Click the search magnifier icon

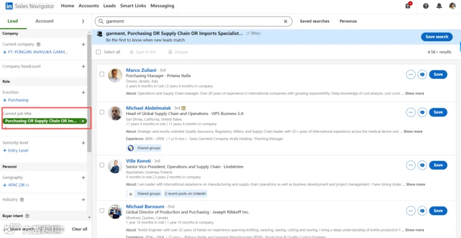pos(101,21)
